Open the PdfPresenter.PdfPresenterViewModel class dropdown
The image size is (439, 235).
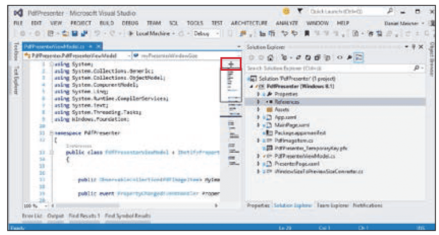coord(78,56)
